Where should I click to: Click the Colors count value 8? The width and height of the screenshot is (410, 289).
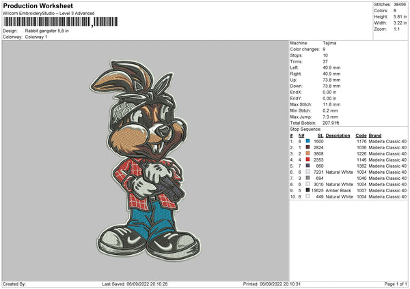[395, 11]
